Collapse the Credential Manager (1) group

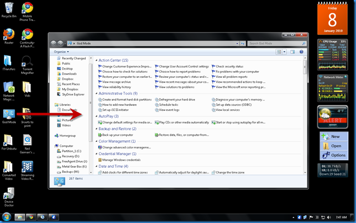(x=97, y=154)
